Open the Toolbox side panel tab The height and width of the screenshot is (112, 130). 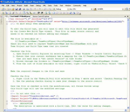(1, 20)
